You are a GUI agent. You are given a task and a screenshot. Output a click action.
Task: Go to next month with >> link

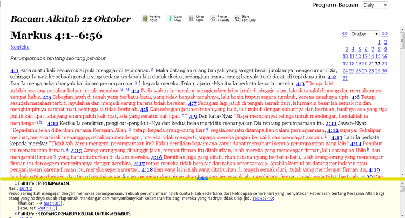coord(385,34)
